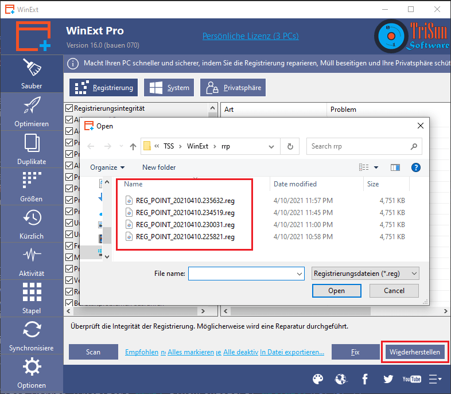Sort by the Size column header

click(x=373, y=184)
